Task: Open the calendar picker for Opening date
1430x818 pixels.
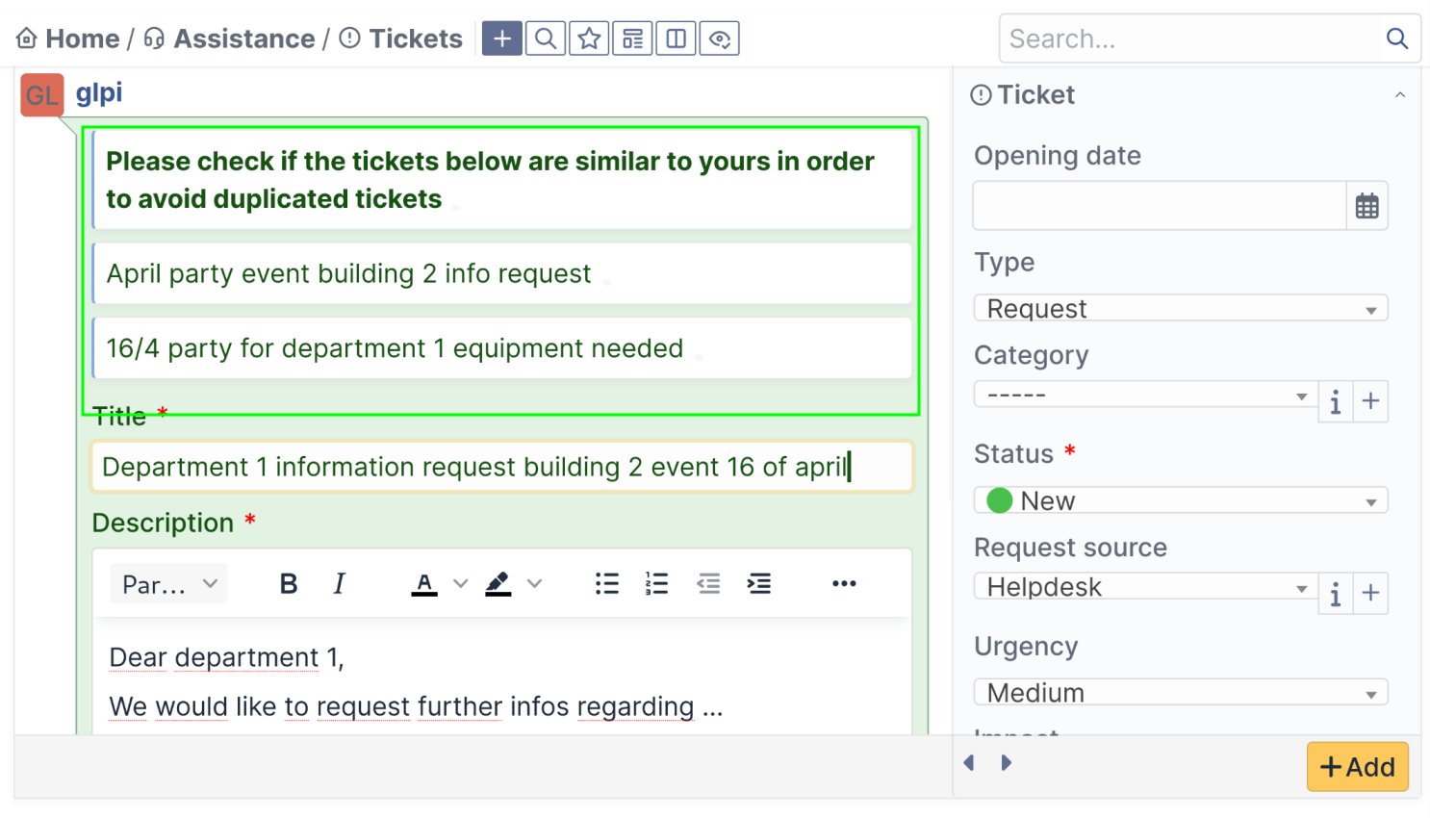Action: [x=1367, y=205]
